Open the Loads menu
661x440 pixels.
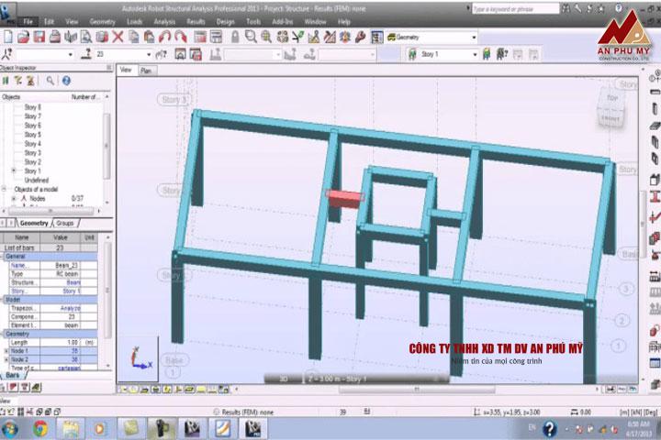point(134,20)
